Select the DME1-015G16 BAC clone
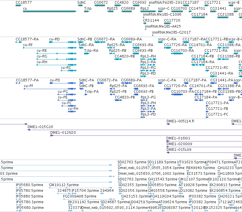The image size is (242, 212). [x=135, y=130]
